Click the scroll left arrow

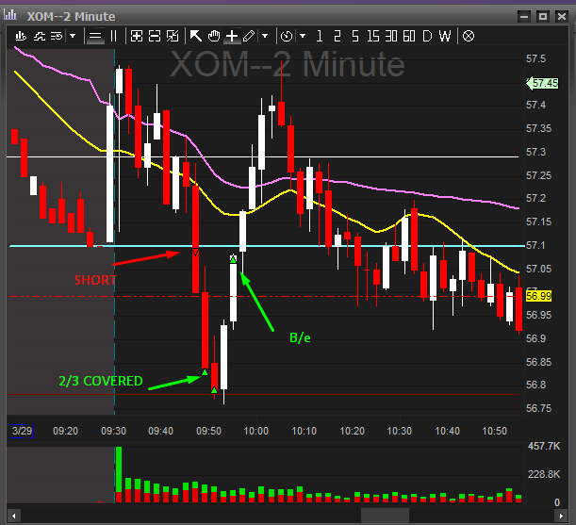point(13,516)
